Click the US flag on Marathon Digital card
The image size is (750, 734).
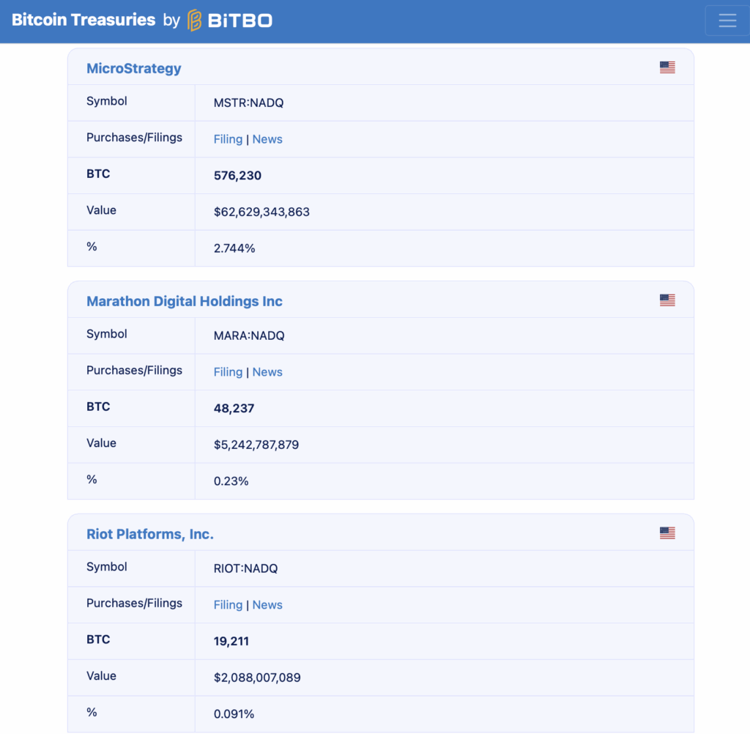[667, 300]
